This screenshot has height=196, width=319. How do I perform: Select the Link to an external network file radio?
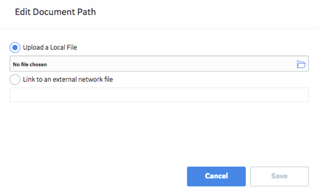(15, 79)
